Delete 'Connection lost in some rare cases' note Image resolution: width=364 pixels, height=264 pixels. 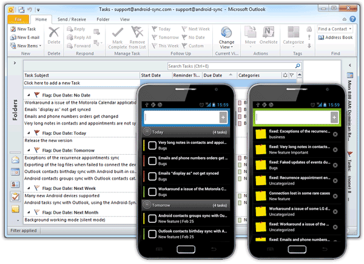pyautogui.click(x=335, y=196)
